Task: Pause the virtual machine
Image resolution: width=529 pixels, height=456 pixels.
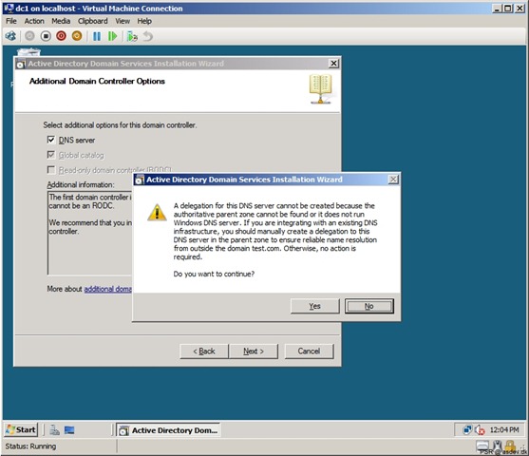Action: pyautogui.click(x=97, y=36)
